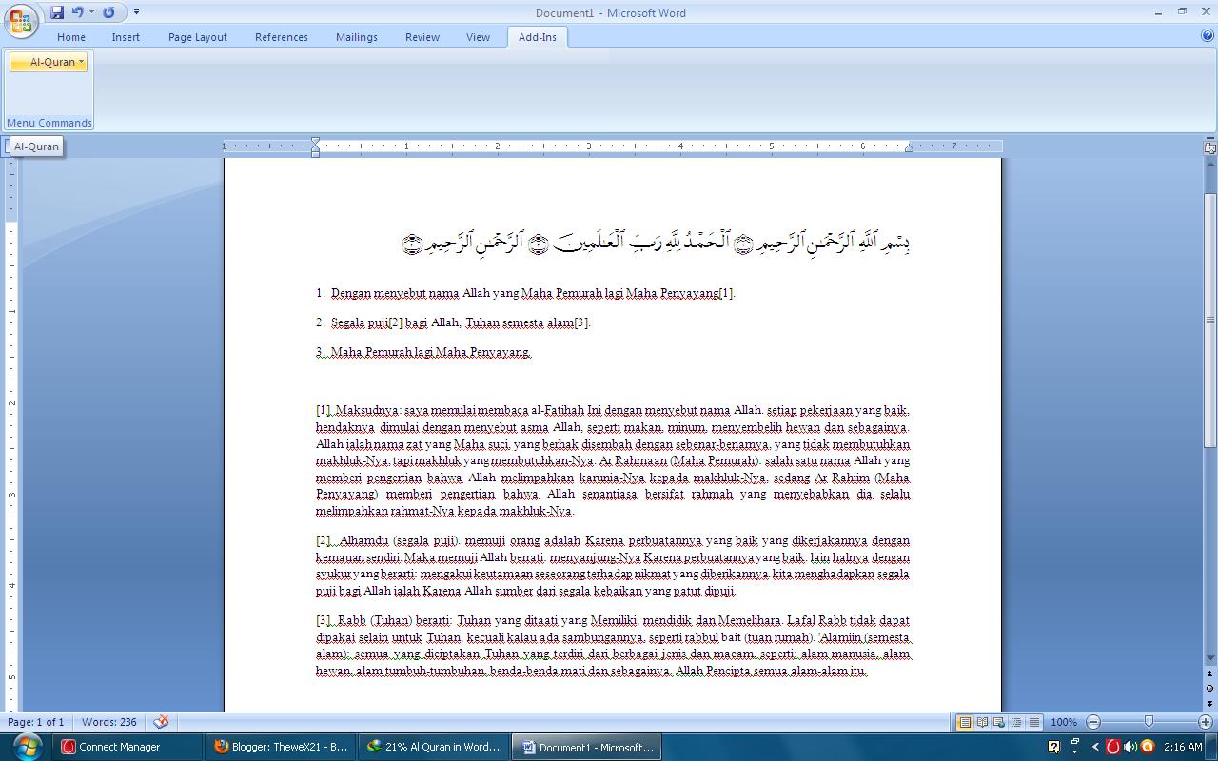Image resolution: width=1218 pixels, height=761 pixels.
Task: Click translation line '1. Dengan menyebut nama Allah'
Action: [526, 293]
